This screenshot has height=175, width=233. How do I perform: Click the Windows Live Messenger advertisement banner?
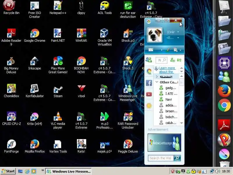(164, 143)
